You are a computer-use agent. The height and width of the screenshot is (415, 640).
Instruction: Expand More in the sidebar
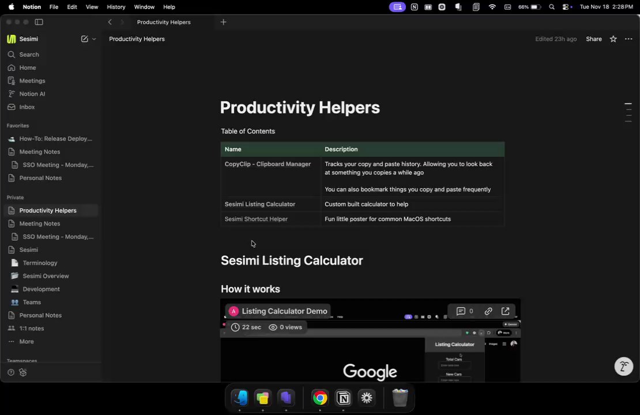[x=51, y=341]
